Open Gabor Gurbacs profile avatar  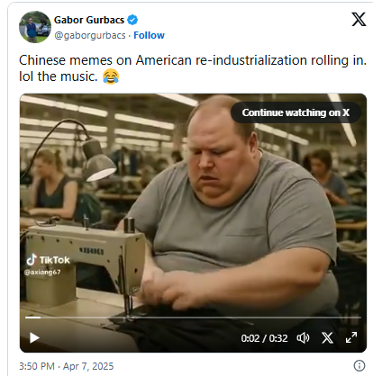click(35, 27)
